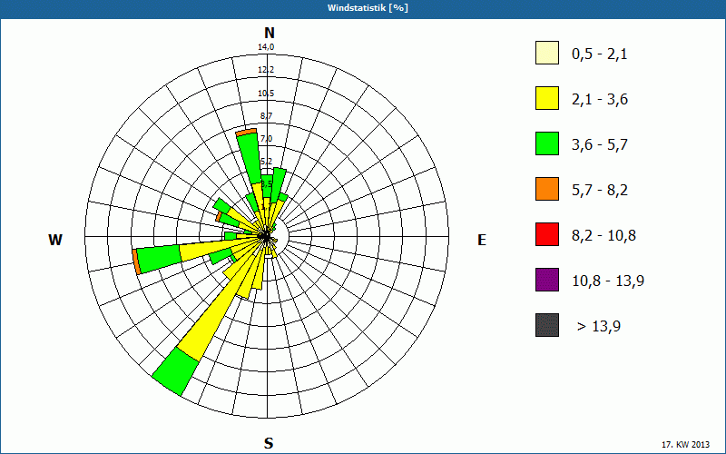This screenshot has height=454, width=726.
Task: Click the legend text '5,7 - 8,2'
Action: (600, 191)
